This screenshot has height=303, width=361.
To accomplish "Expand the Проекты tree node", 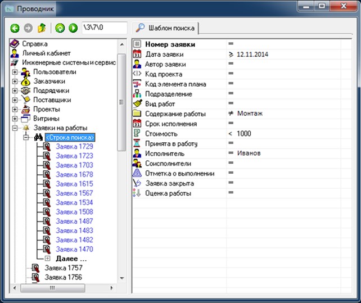I will [x=15, y=110].
